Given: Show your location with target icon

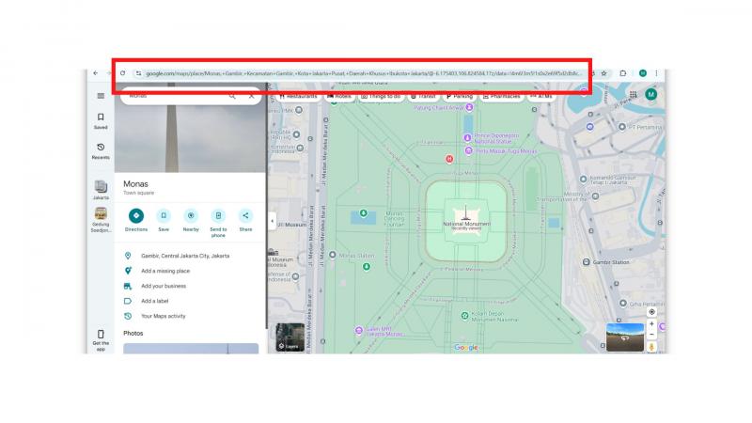Looking at the screenshot, I should tap(651, 312).
